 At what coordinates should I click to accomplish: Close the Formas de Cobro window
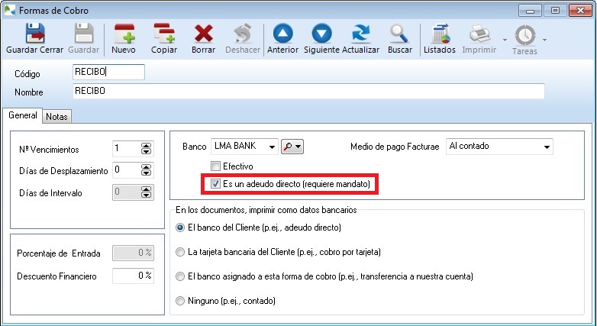coord(580,10)
